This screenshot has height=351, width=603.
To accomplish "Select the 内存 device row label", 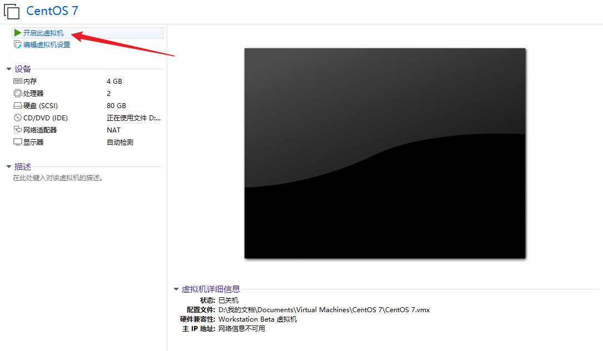I will 30,82.
